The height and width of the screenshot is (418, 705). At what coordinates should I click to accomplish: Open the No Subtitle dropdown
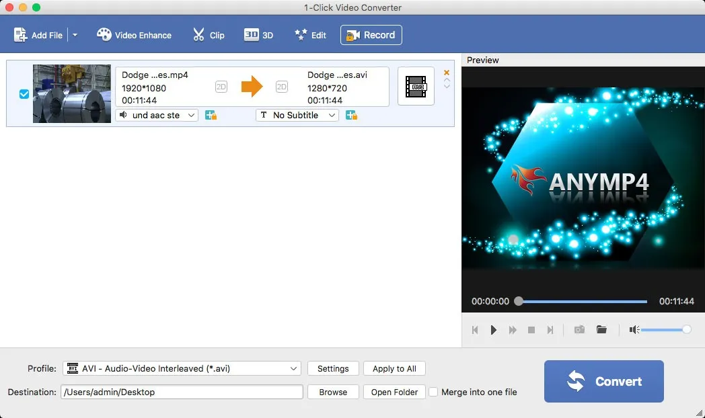tap(297, 115)
